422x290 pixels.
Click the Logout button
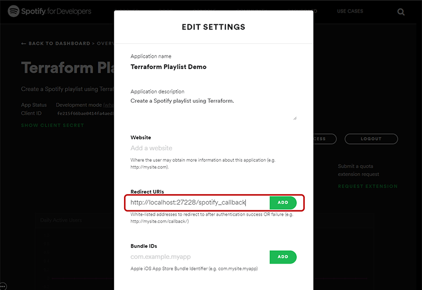click(371, 139)
